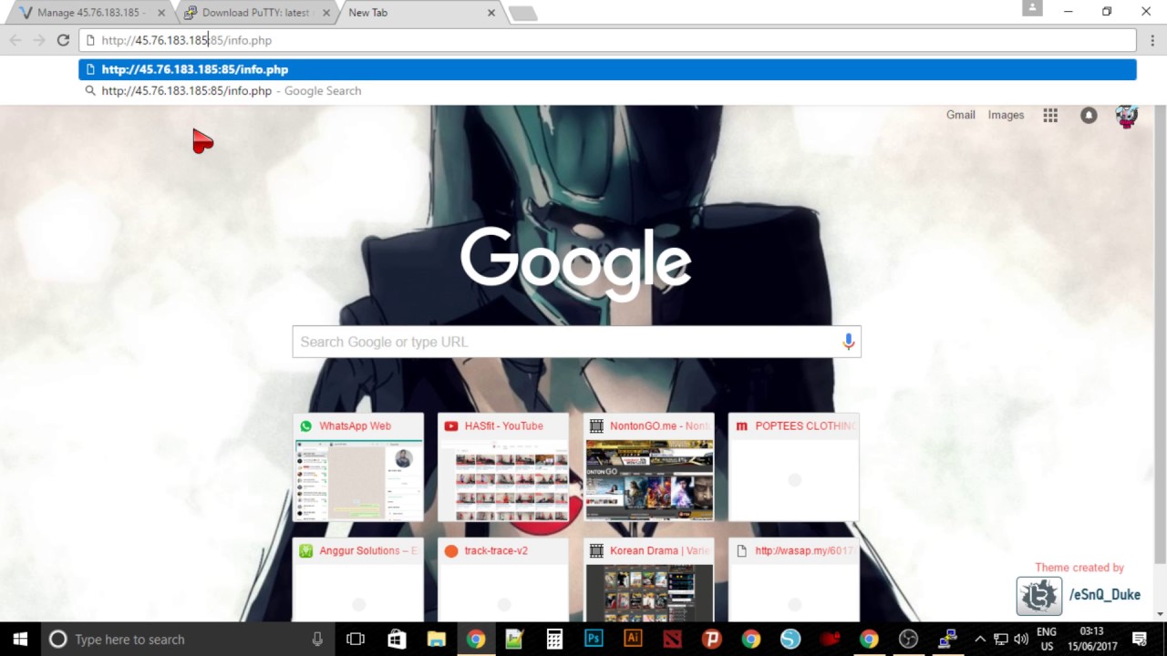Open the Google apps grid
The image size is (1167, 656).
coord(1050,115)
